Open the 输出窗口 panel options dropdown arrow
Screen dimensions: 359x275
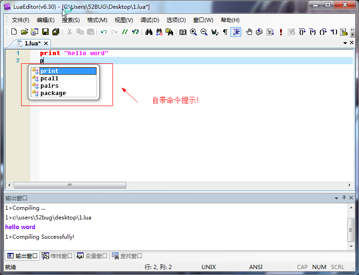[x=337, y=198]
